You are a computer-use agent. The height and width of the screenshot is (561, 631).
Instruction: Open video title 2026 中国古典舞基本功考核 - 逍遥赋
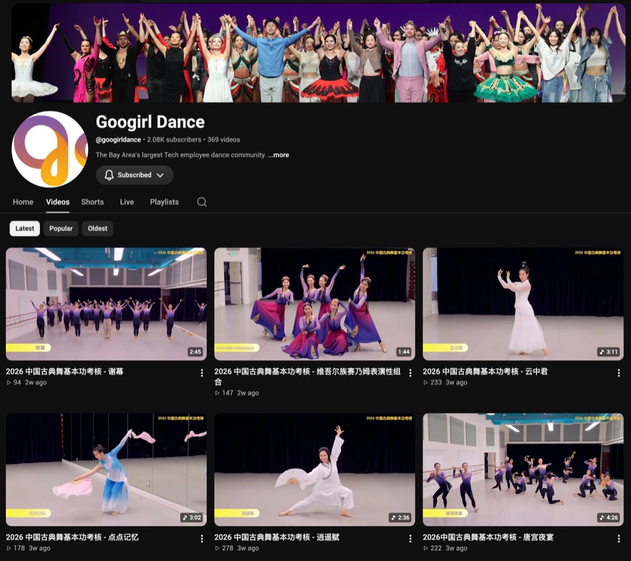point(276,537)
